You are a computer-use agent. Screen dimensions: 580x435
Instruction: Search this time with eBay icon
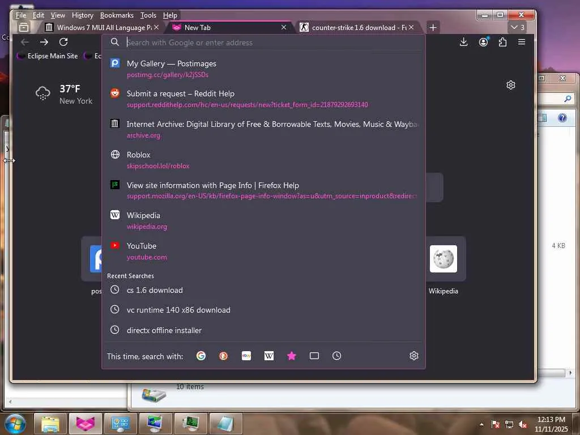click(x=246, y=356)
